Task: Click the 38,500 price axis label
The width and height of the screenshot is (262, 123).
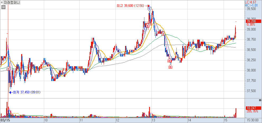Action: pos(251,50)
